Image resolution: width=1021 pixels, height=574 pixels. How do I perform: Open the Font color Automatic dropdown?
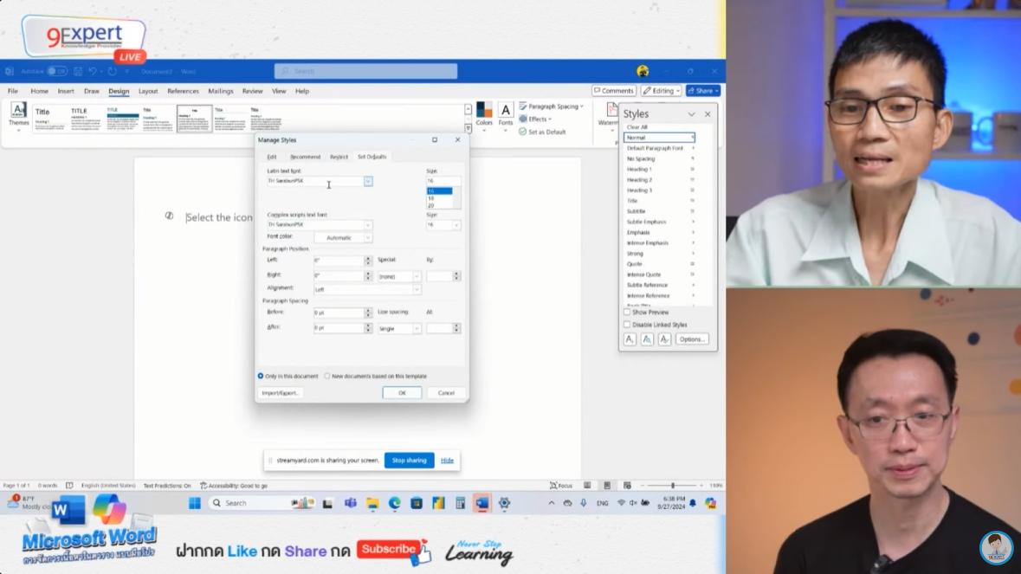coord(343,237)
